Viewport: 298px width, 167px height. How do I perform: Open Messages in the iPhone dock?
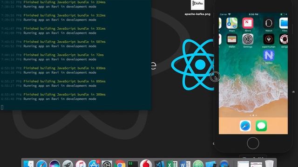261,126
